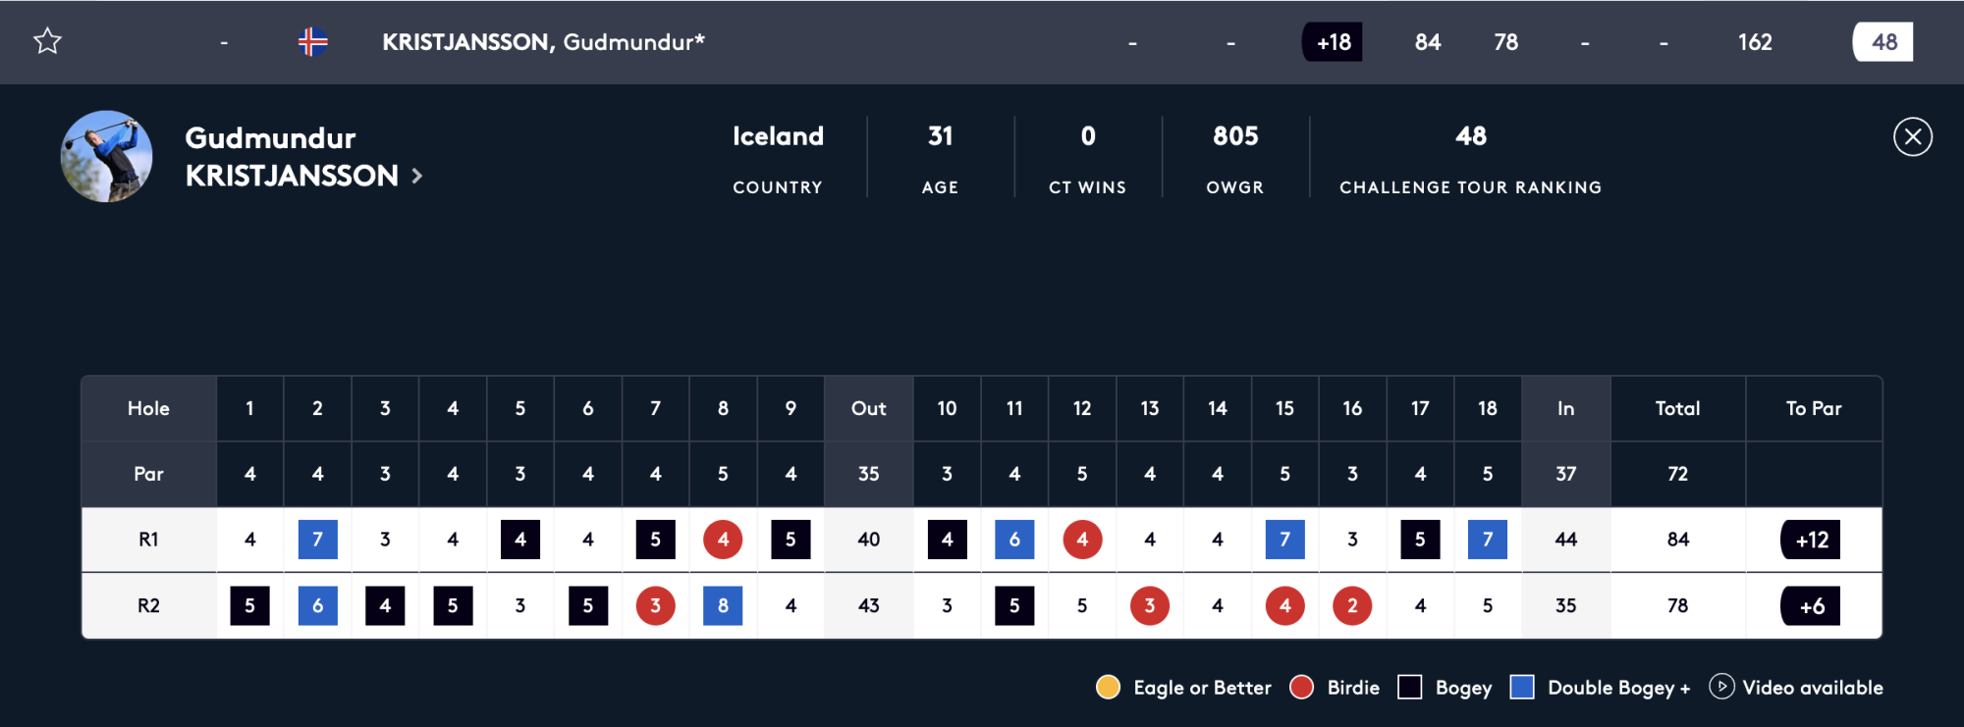Screen dimensions: 1964x727
Task: Close the player scorecard panel
Action: pyautogui.click(x=1912, y=136)
